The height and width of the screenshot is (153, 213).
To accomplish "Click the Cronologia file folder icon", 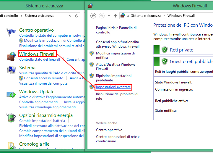I will tap(12, 146).
